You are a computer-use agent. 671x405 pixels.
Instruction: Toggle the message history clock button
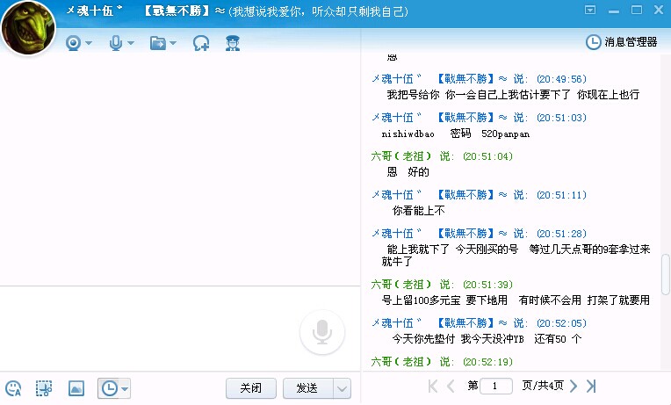[x=109, y=387]
